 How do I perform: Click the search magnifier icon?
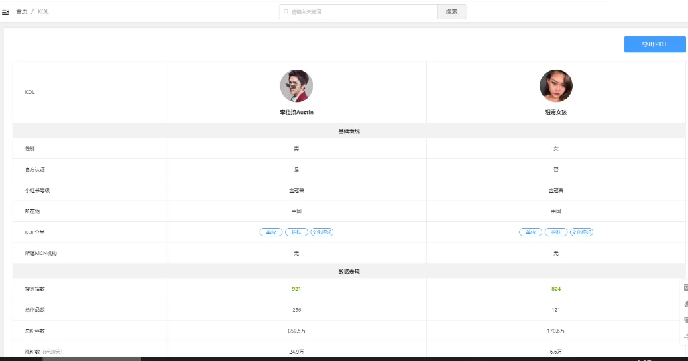(x=286, y=11)
